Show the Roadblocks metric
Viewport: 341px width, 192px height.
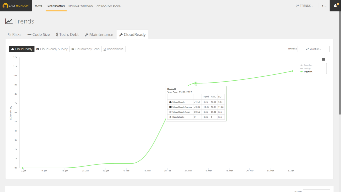coord(113,49)
